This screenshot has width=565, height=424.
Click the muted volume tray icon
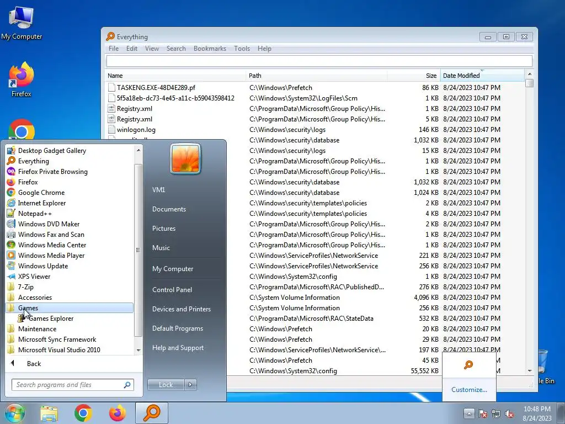(x=509, y=413)
